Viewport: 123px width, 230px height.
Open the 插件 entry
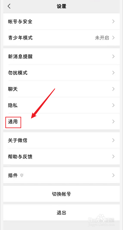[x=61, y=175]
